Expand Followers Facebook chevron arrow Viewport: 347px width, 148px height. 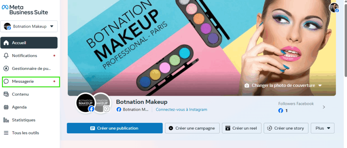pos(324,107)
